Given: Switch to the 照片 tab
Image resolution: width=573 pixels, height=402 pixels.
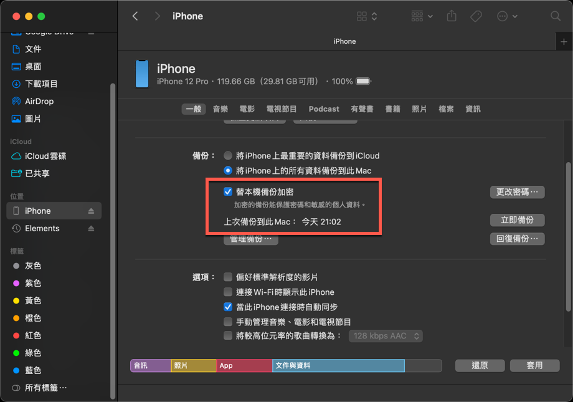Looking at the screenshot, I should pyautogui.click(x=419, y=109).
